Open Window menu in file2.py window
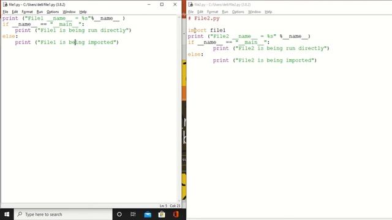The image size is (392, 220). [x=254, y=12]
